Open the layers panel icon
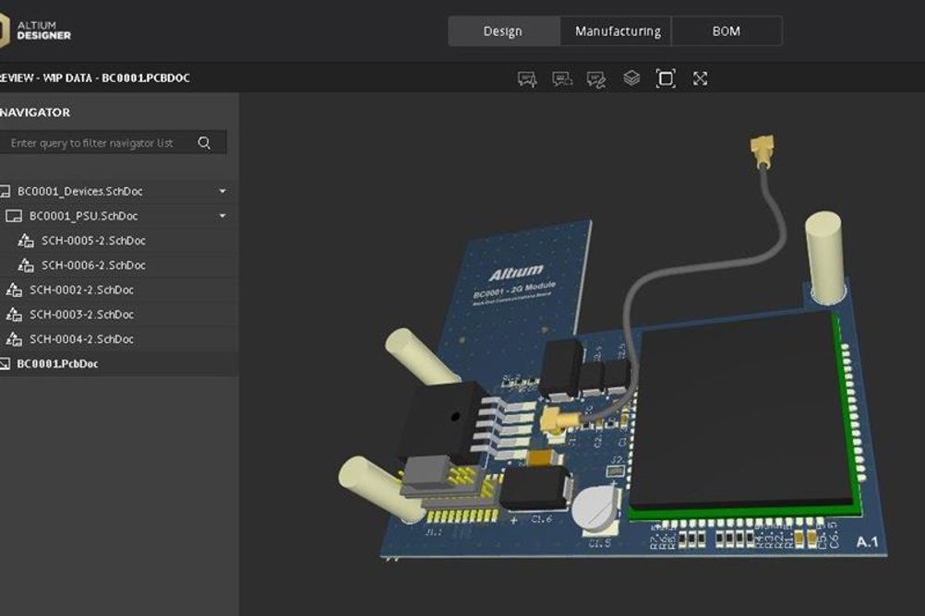The image size is (925, 616). (x=631, y=78)
